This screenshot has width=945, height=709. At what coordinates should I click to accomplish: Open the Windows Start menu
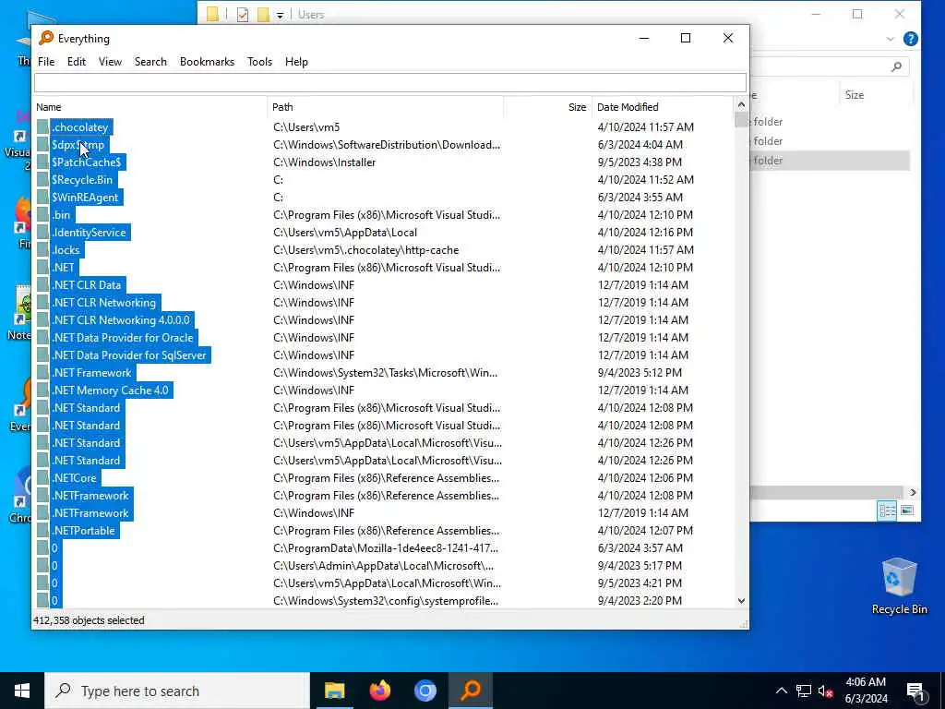22,691
